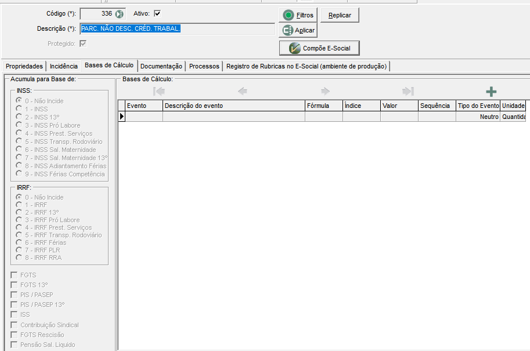
Task: Check the Pensão Sal. Líquido checkbox
Action: [x=14, y=345]
